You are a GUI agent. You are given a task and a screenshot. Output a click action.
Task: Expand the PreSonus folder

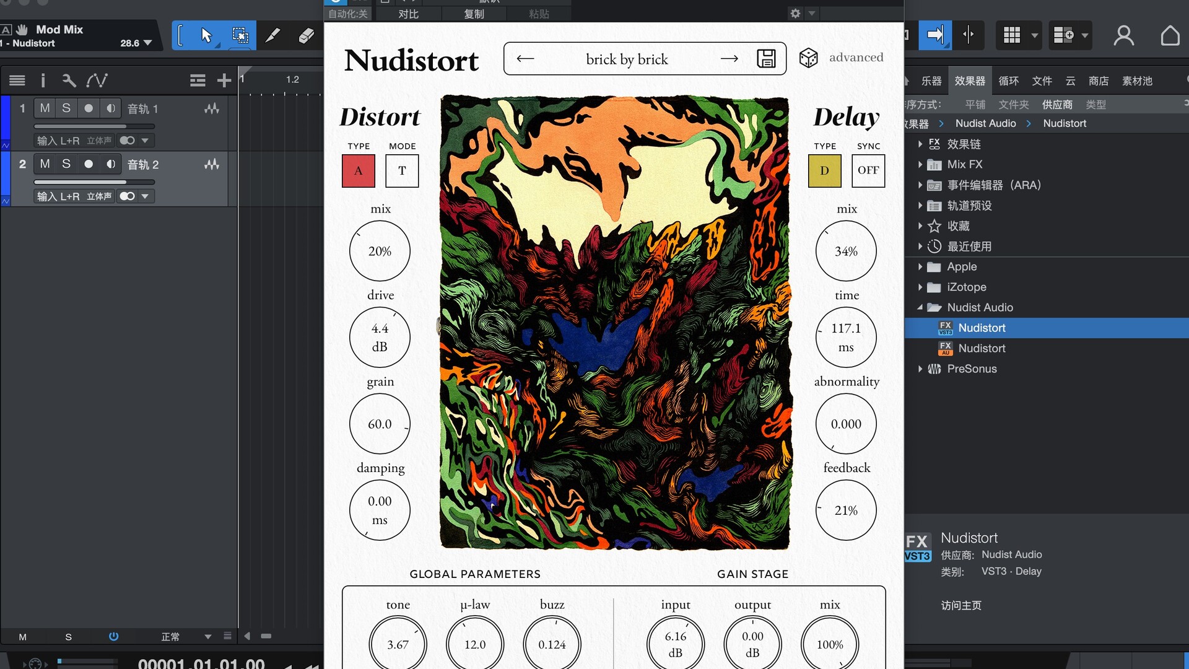(x=920, y=369)
